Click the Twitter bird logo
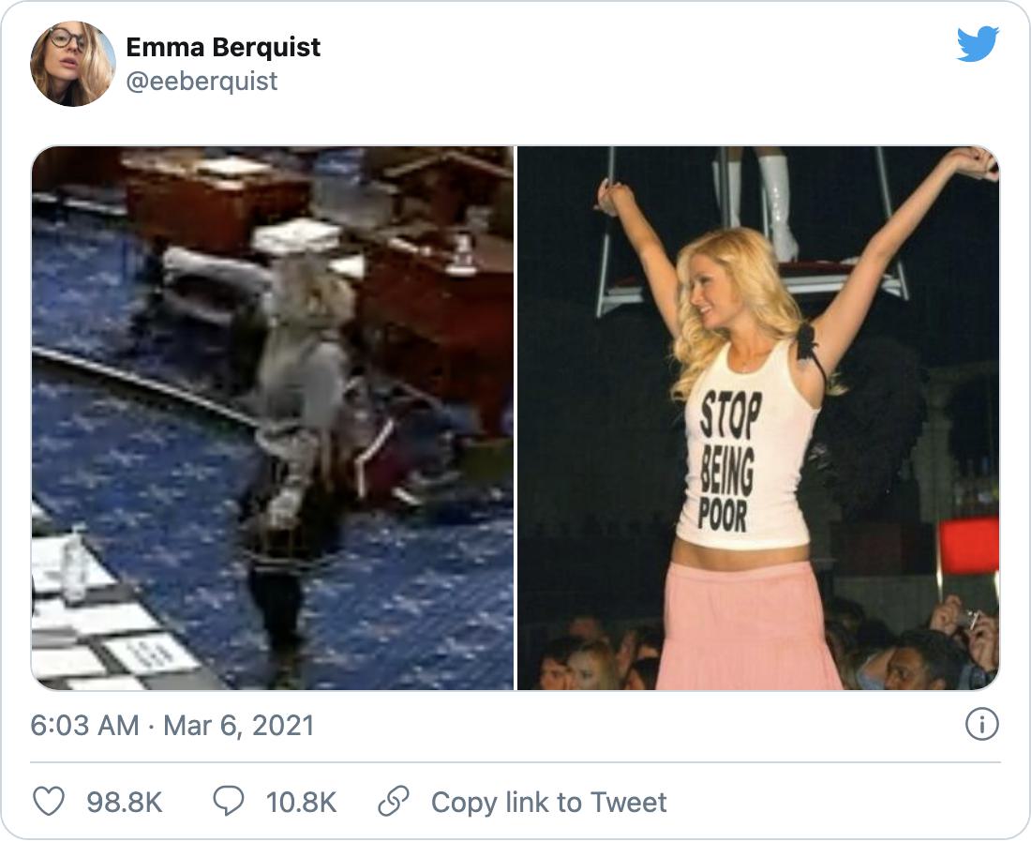This screenshot has width=1031, height=842. pos(978,44)
